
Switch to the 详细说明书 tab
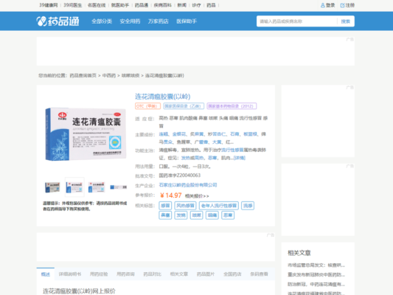70,274
